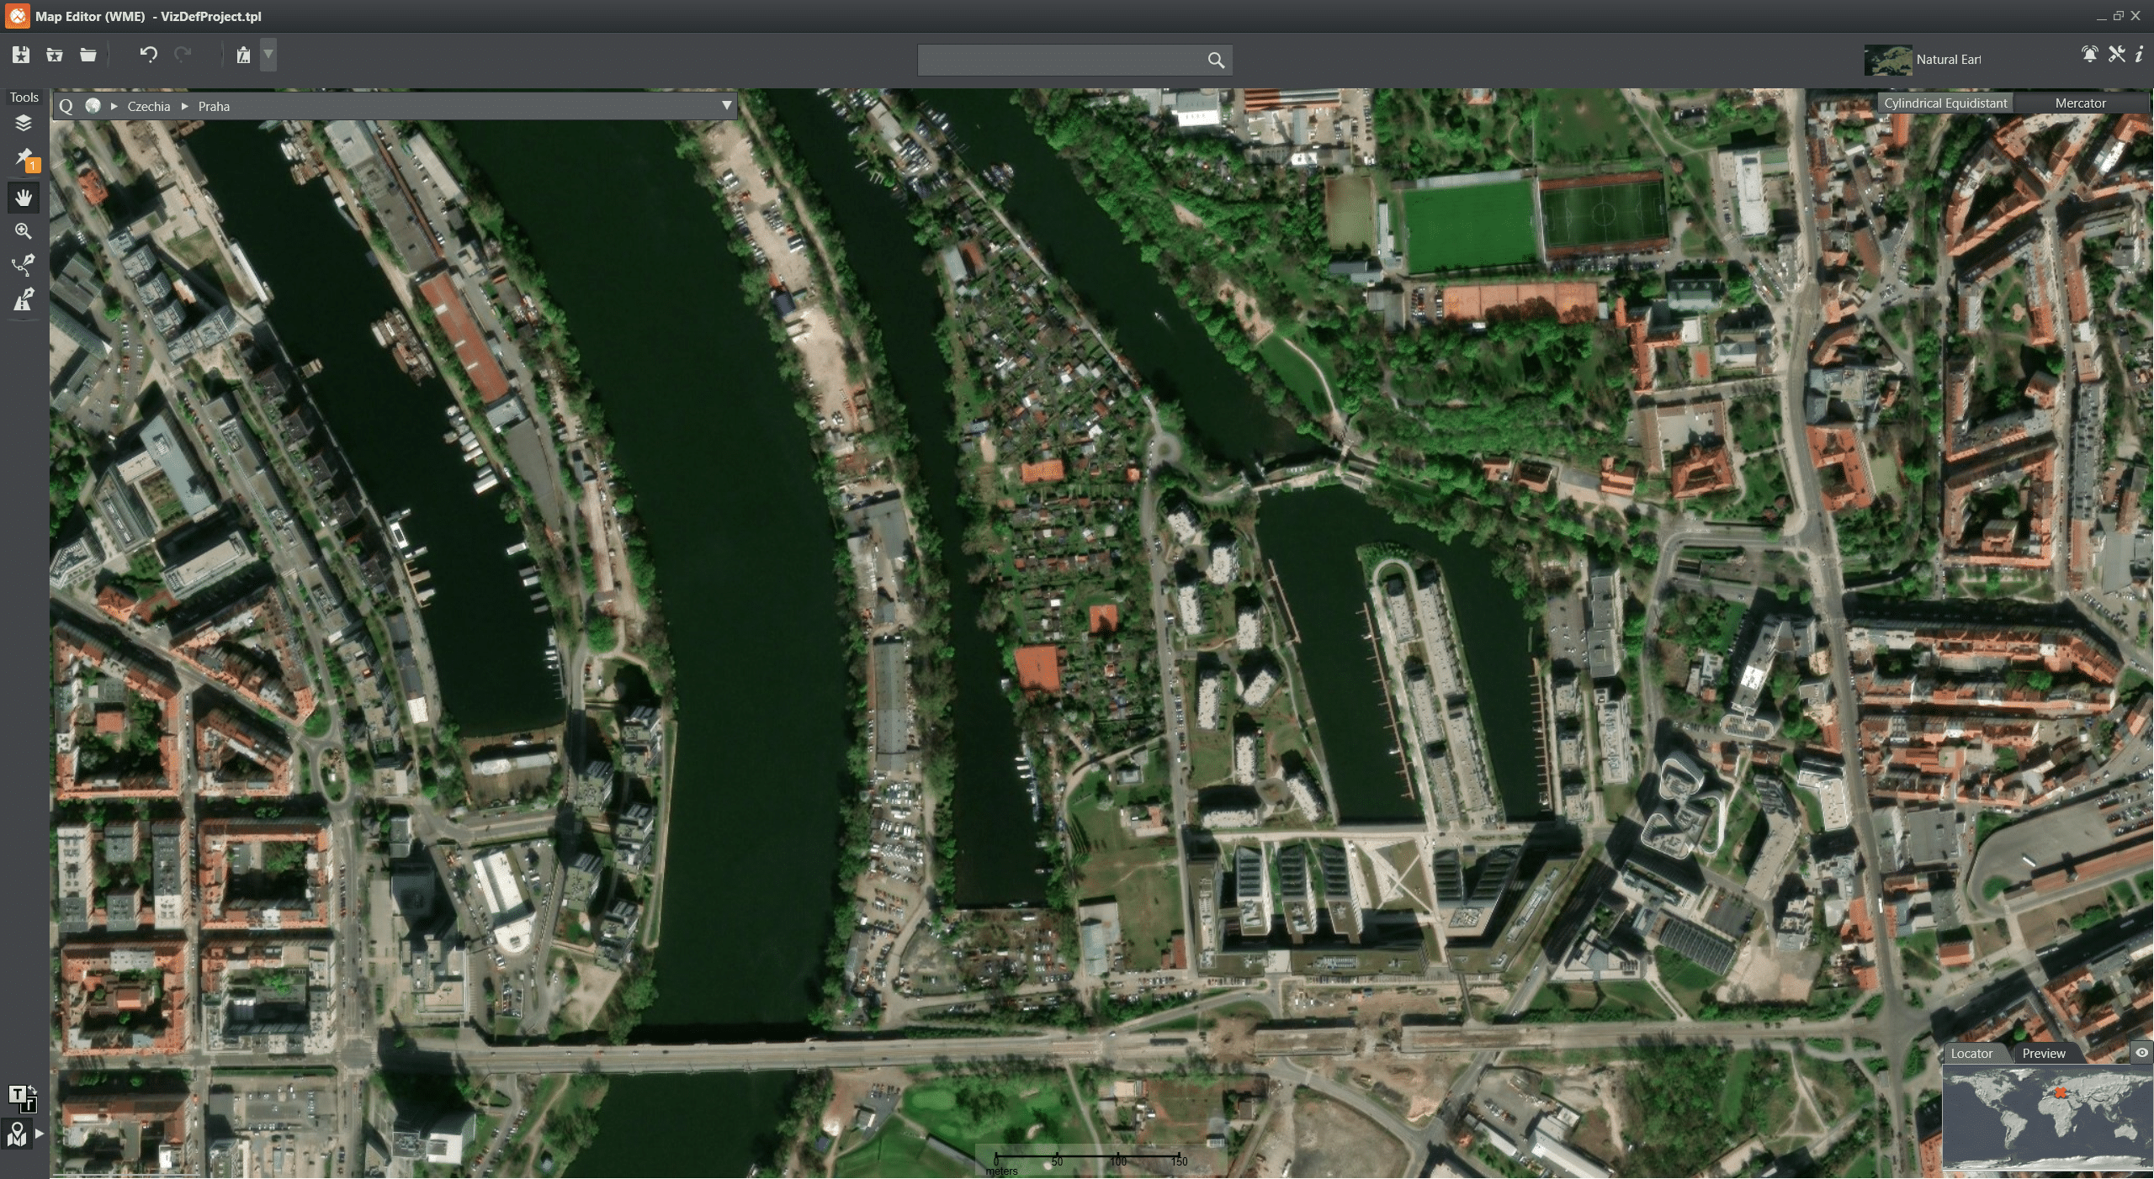The height and width of the screenshot is (1179, 2154).
Task: Open the paste options dropdown arrow
Action: (268, 56)
